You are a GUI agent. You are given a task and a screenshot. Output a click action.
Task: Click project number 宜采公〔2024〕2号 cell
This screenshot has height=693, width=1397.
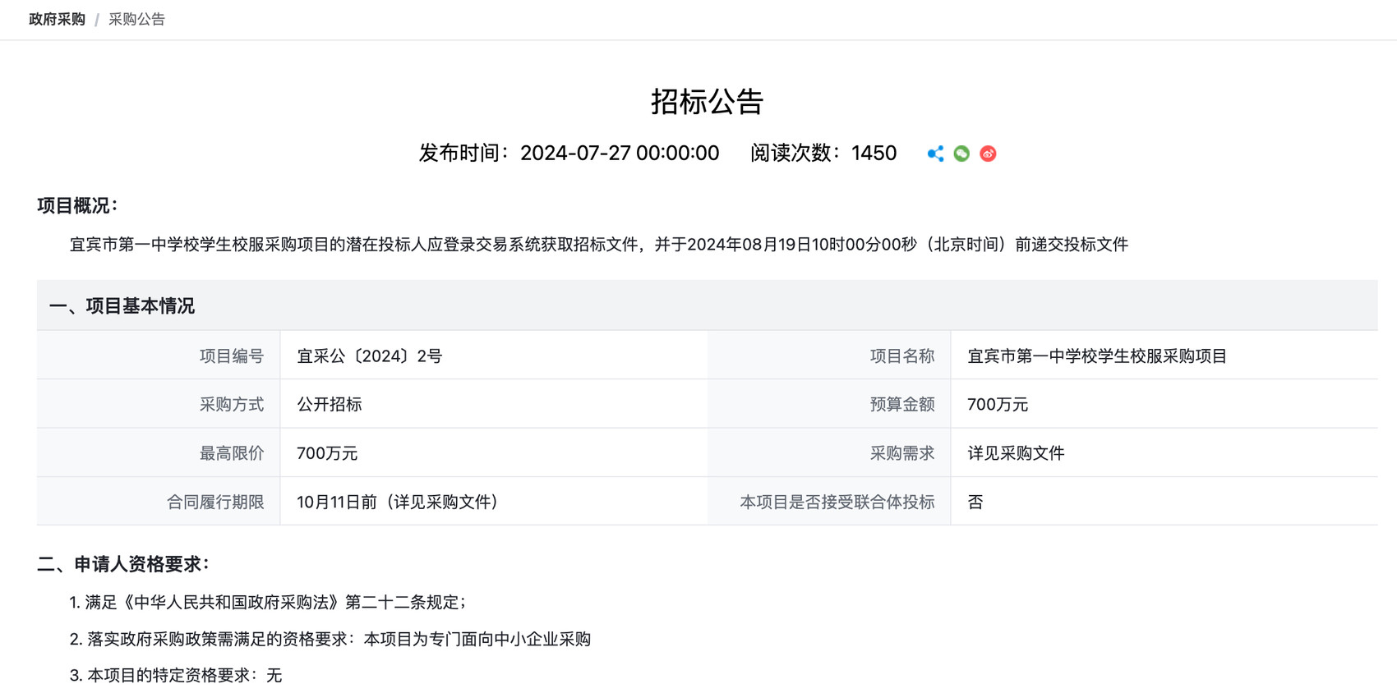[494, 356]
